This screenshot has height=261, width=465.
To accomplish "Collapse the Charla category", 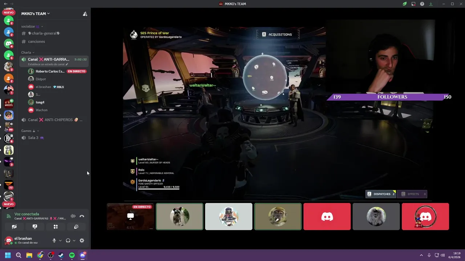I will coord(28,53).
